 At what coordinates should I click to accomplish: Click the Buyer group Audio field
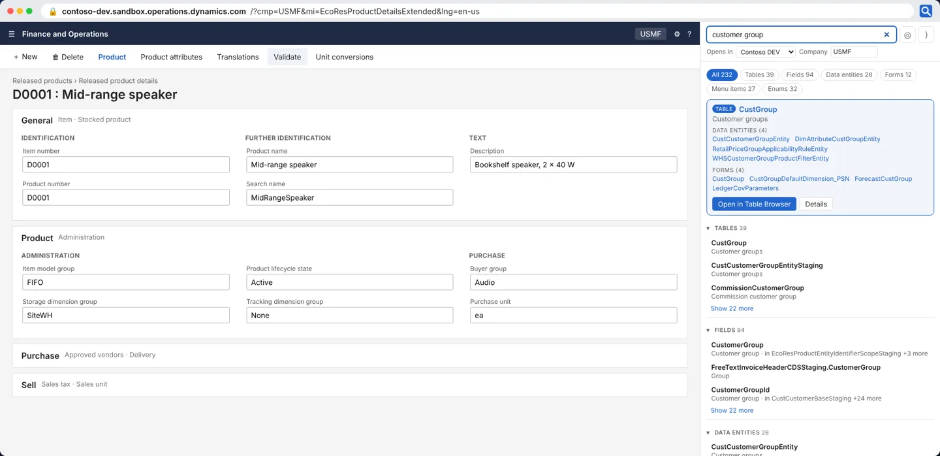point(573,282)
